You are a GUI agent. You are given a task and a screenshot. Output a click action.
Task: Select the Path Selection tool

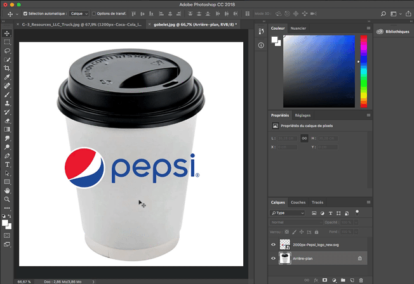tap(7, 173)
